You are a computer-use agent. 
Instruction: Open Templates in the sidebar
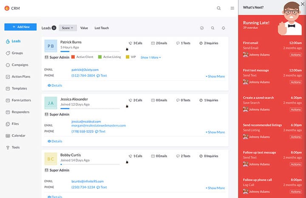(17, 88)
